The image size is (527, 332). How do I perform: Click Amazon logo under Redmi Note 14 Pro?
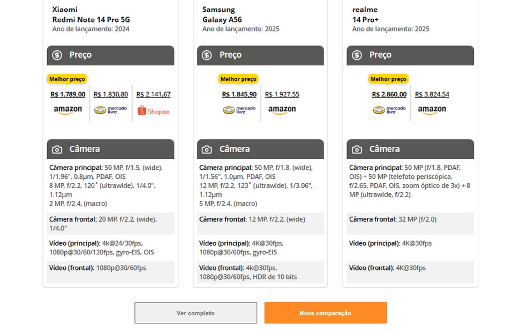click(x=67, y=110)
